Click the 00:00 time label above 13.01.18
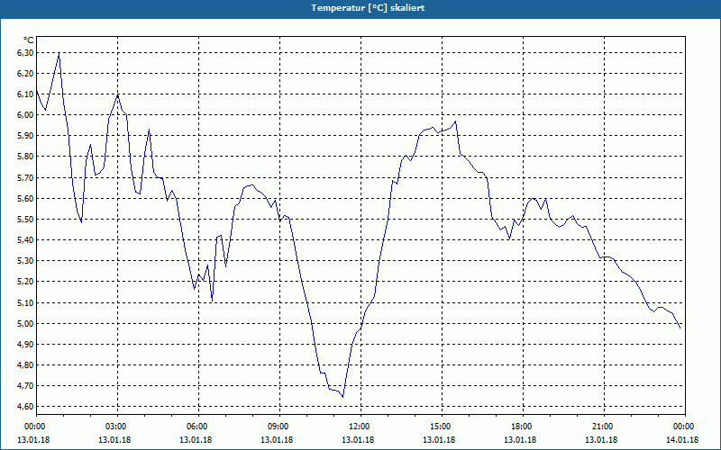Image resolution: width=721 pixels, height=450 pixels. tap(33, 427)
